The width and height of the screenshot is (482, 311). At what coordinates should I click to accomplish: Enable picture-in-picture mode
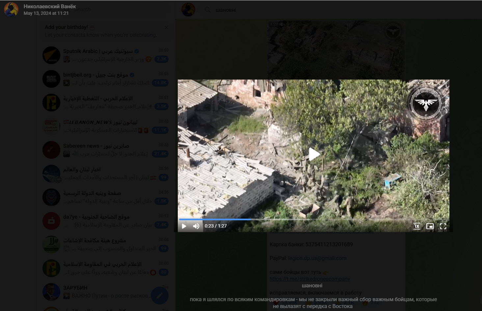click(430, 226)
